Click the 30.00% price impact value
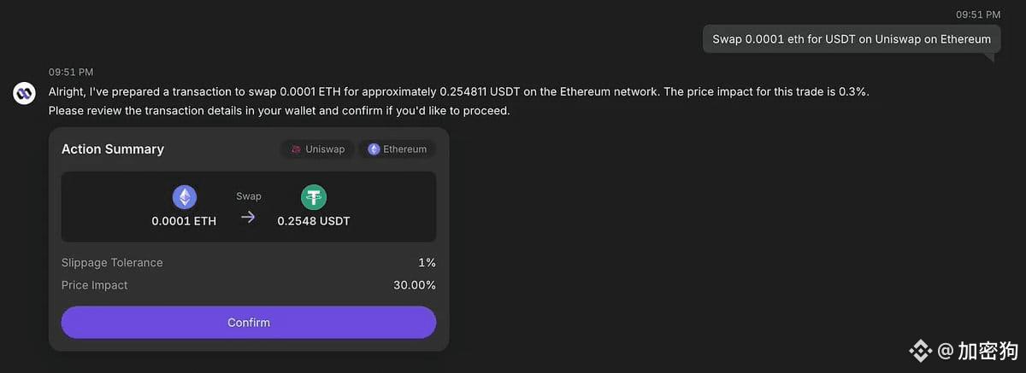Image resolution: width=1026 pixels, height=373 pixels. coord(415,285)
